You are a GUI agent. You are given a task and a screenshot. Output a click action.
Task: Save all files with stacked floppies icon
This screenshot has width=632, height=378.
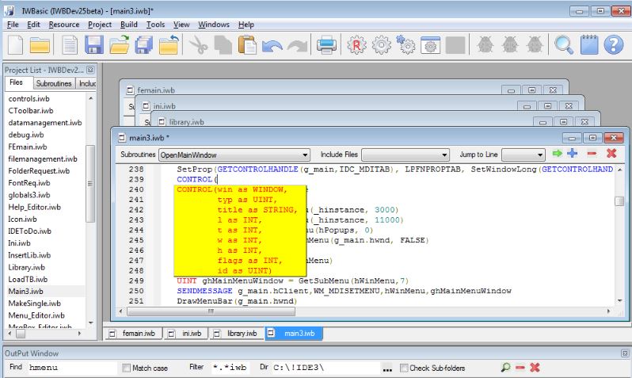144,44
